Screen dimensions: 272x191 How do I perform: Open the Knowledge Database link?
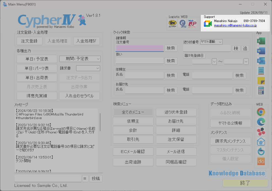237,173
